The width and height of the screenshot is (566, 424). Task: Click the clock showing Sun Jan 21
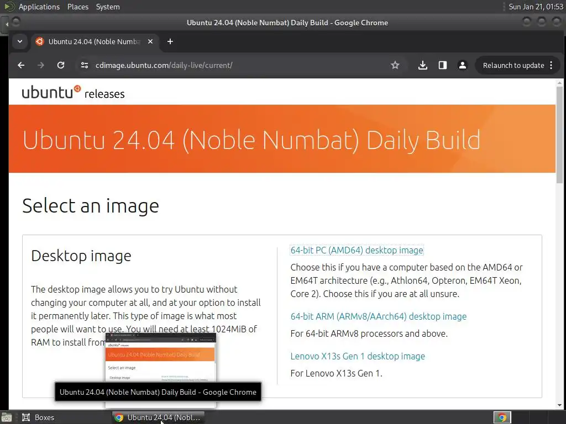pyautogui.click(x=536, y=7)
